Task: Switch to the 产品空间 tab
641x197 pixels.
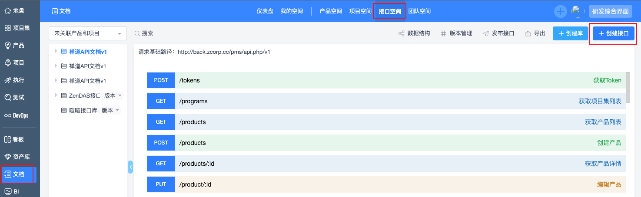Action: coord(331,11)
